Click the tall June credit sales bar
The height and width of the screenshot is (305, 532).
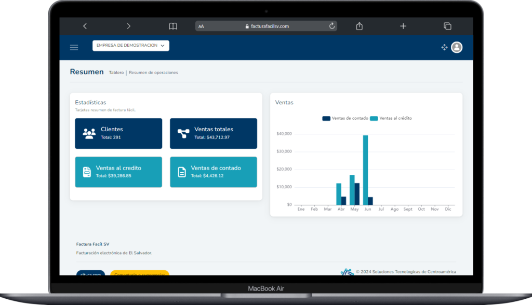(365, 170)
